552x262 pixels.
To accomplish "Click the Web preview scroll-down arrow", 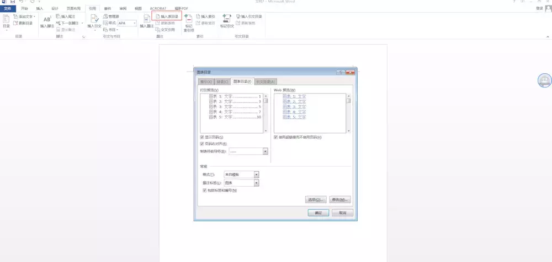I will coord(348,130).
